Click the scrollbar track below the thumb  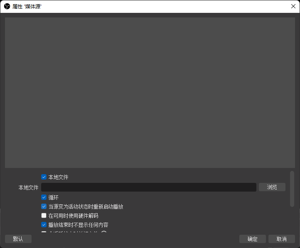(x=292, y=220)
